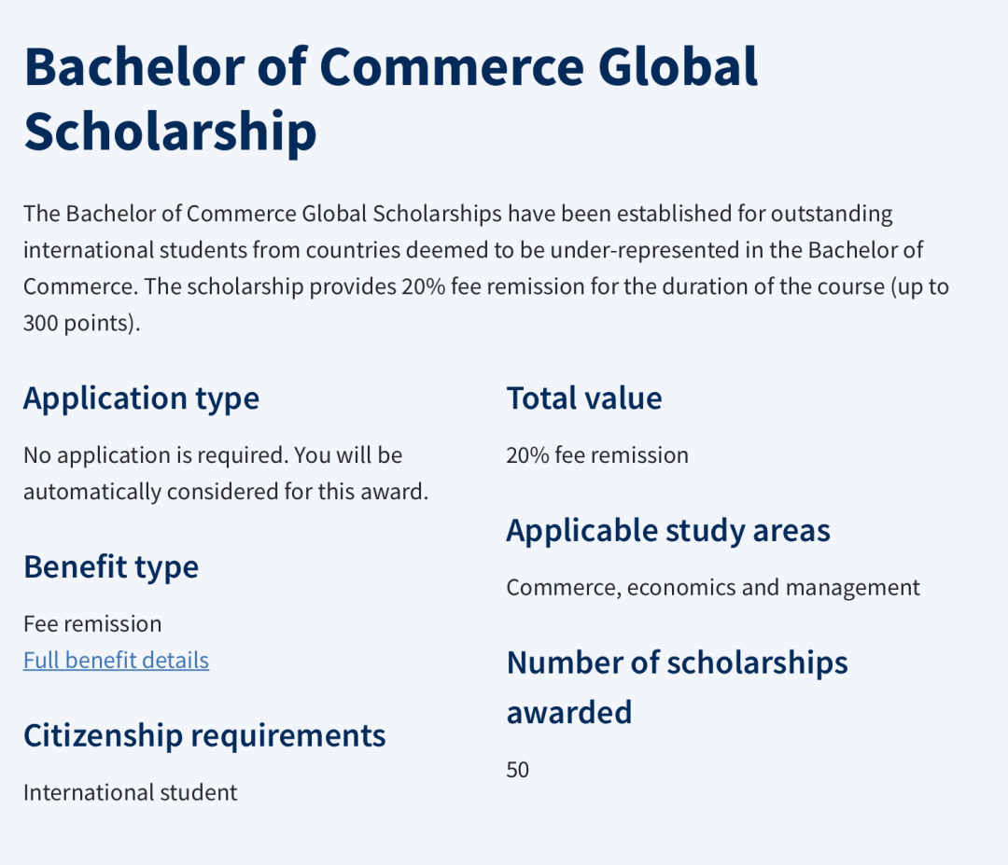Screen dimensions: 1008x865
Task: Click the 'International student' text
Action: coord(131,792)
